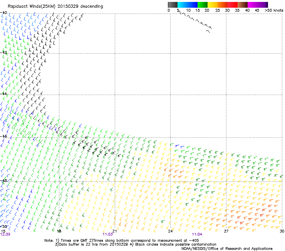Click the purple time stamp 12:39
Viewport: 285px width, 251px height.
5,234
